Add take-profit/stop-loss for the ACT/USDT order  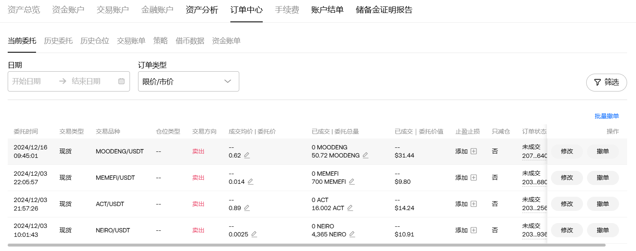click(466, 204)
